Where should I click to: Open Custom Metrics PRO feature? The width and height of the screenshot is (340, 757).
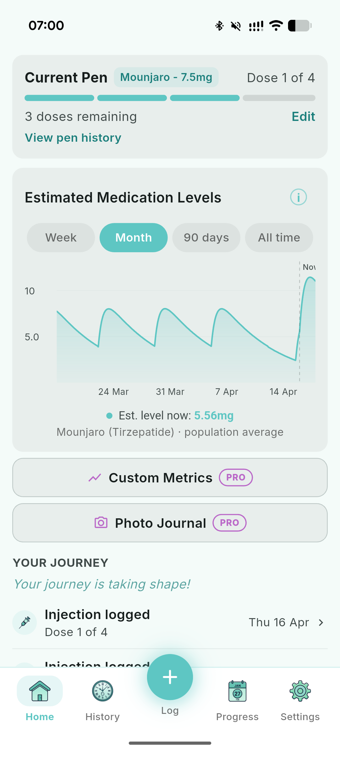(x=170, y=478)
